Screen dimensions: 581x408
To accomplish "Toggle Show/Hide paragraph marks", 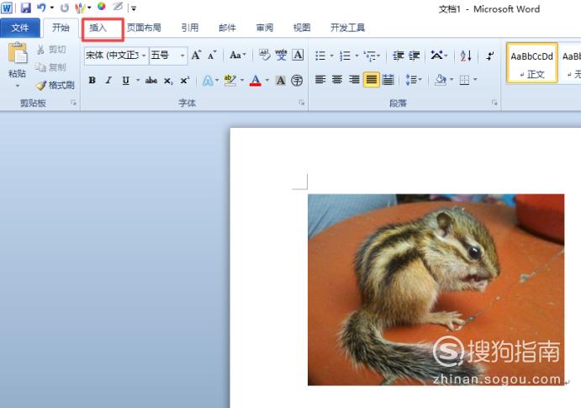I will (490, 56).
